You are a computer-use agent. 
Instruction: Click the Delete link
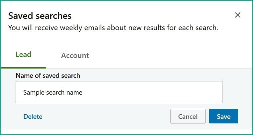(x=33, y=116)
